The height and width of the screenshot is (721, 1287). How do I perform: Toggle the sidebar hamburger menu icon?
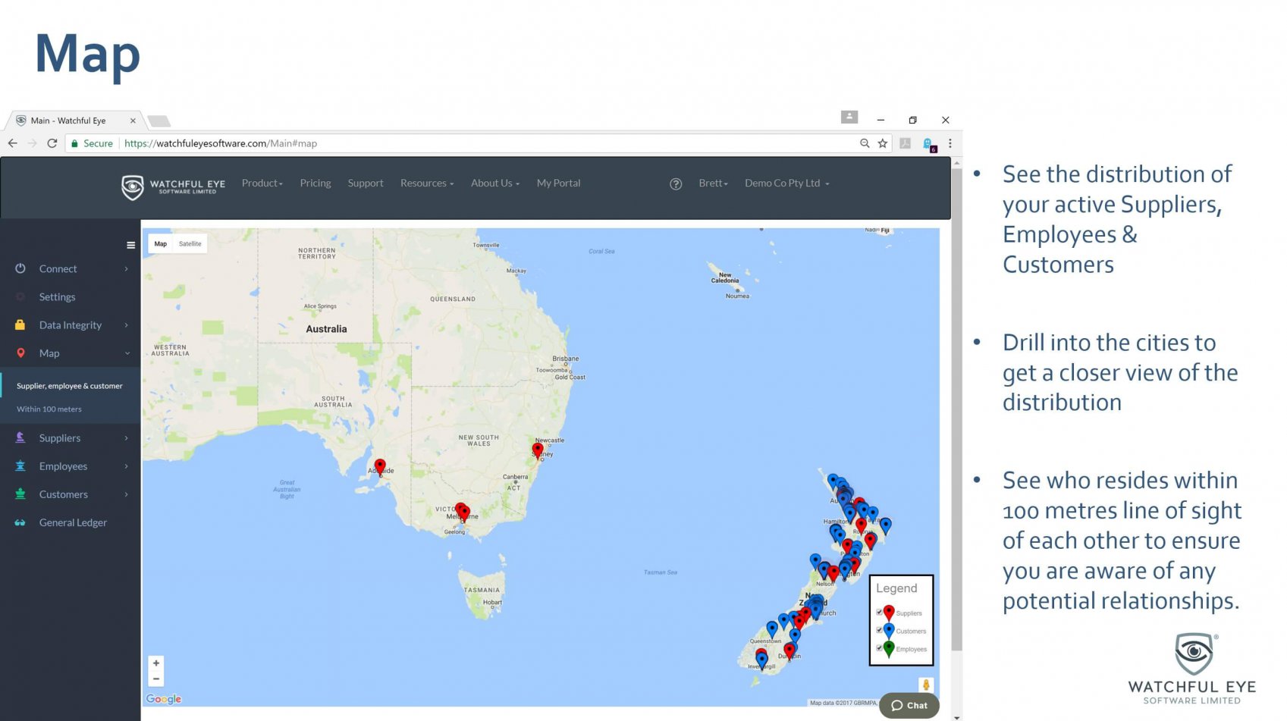pyautogui.click(x=130, y=245)
